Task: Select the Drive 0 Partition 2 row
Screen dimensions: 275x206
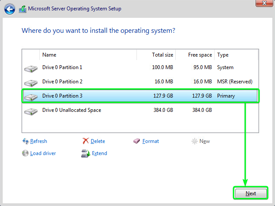Action: (140, 82)
